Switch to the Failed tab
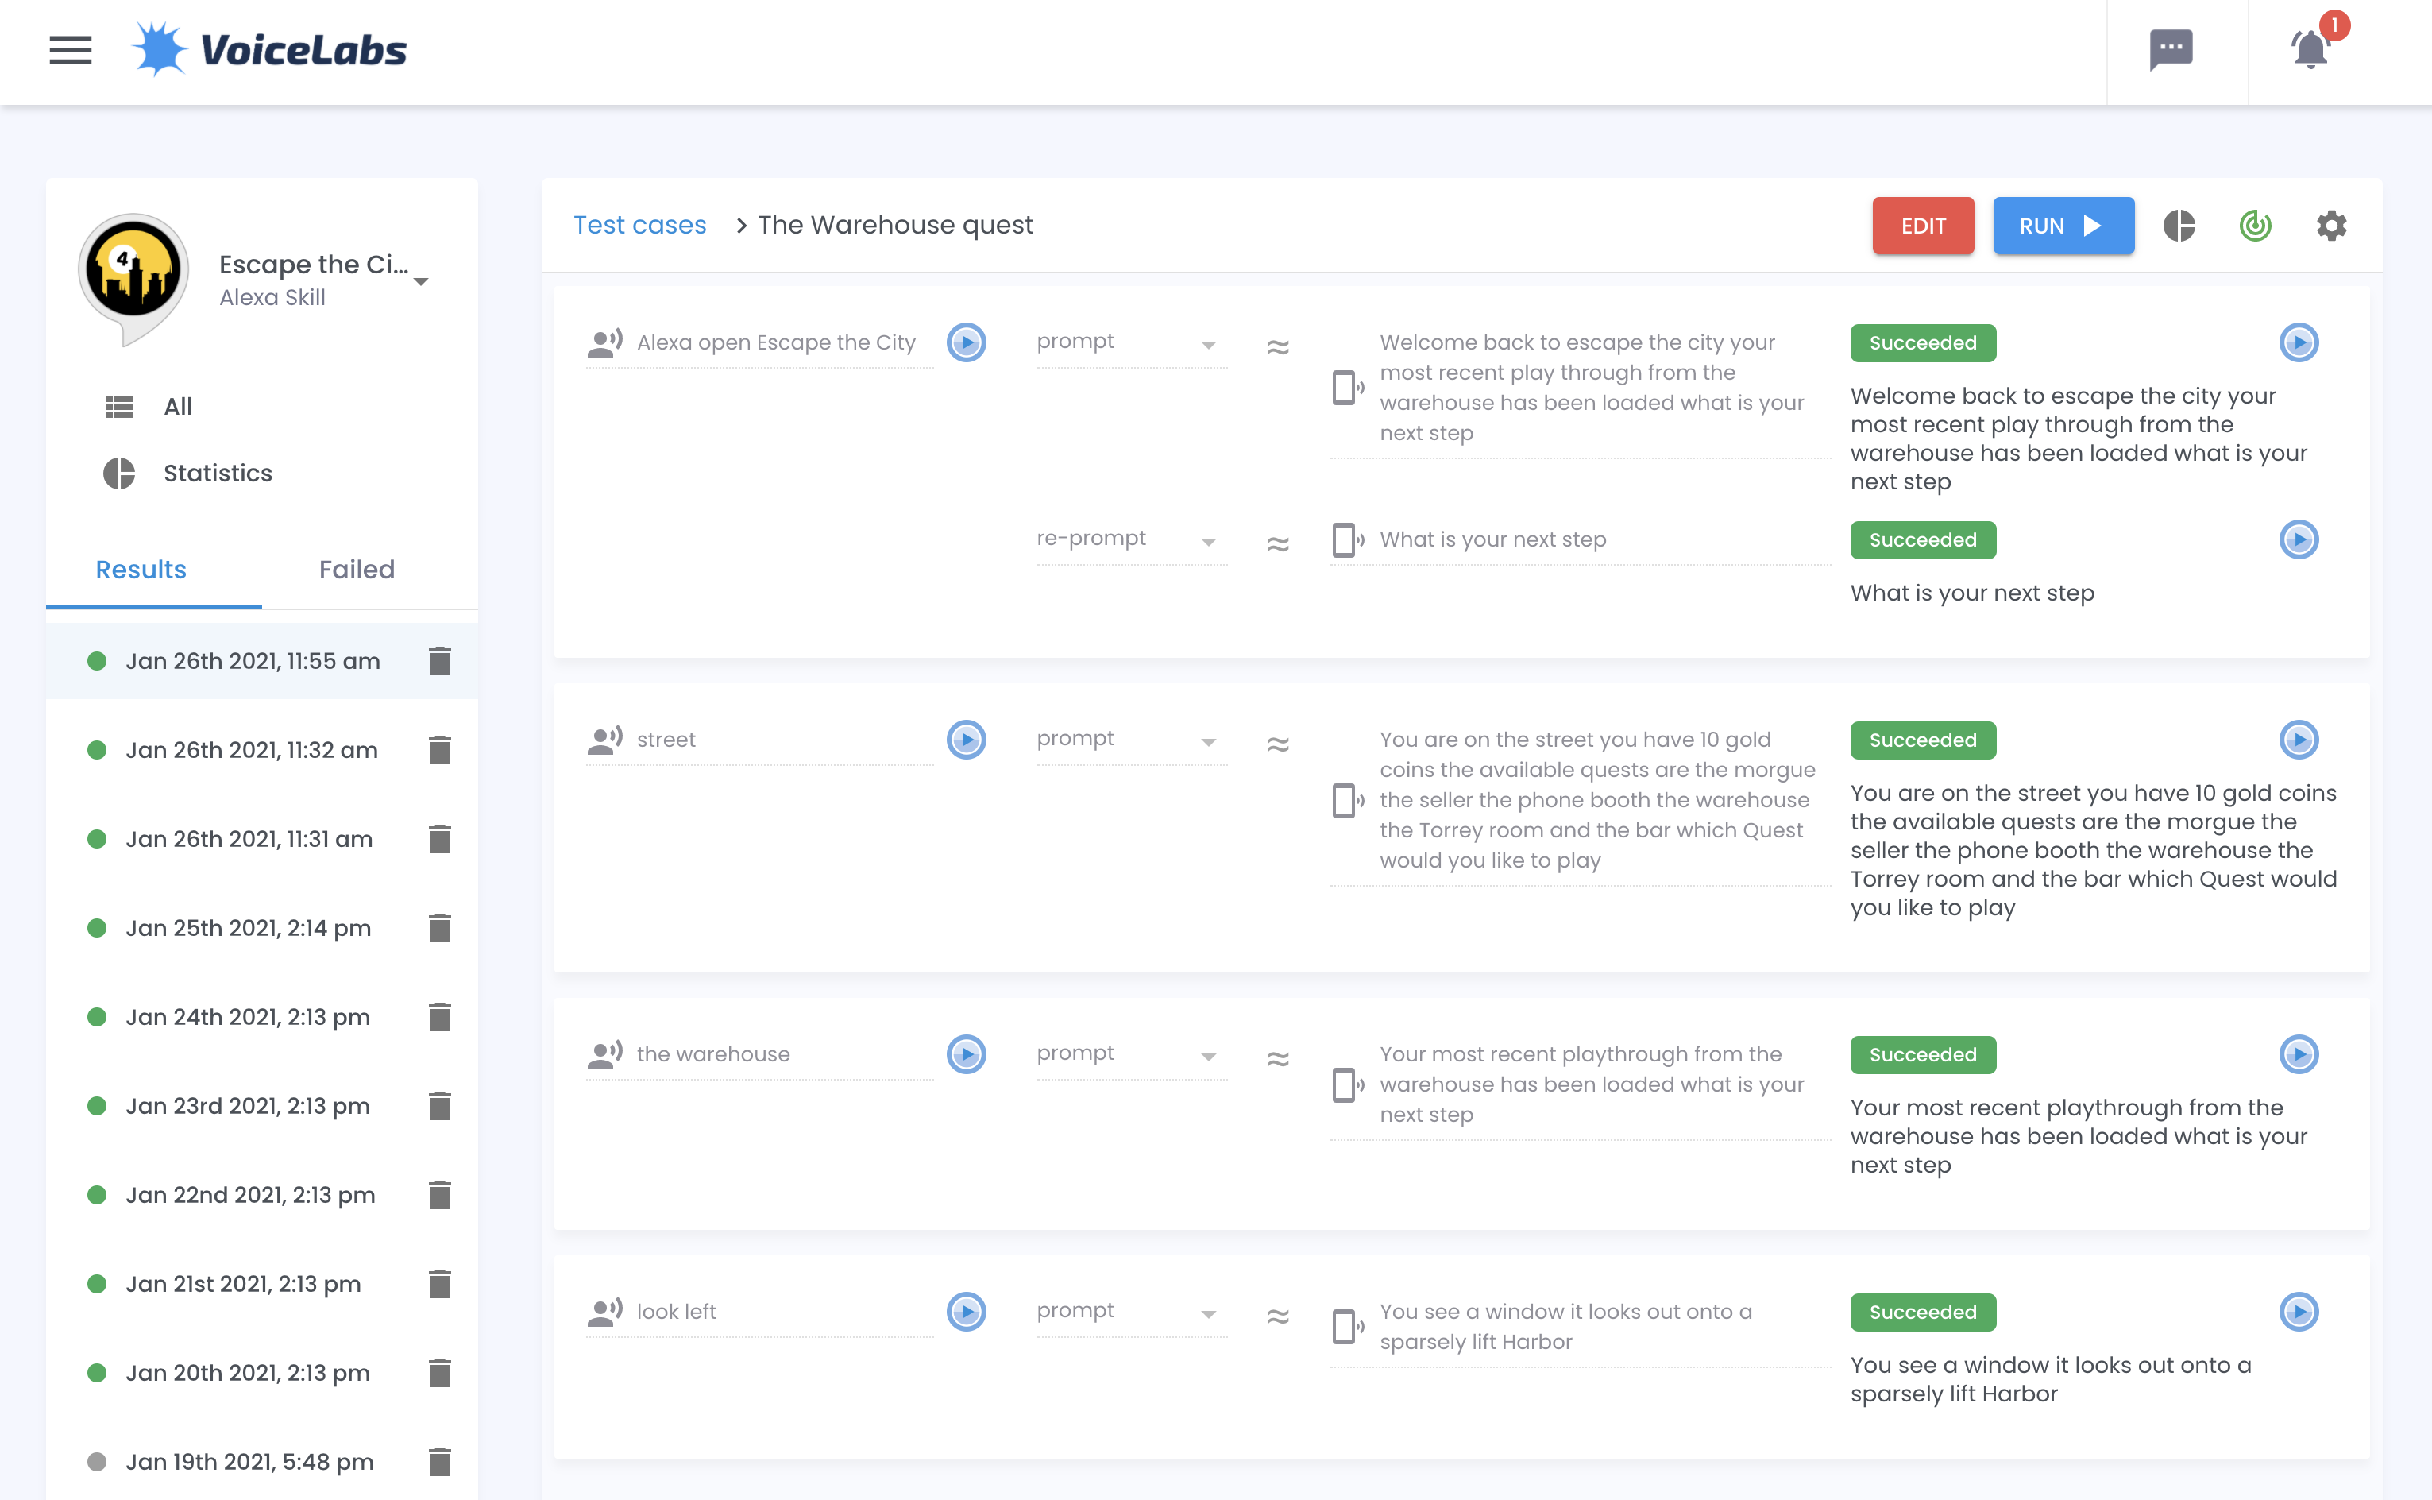The width and height of the screenshot is (2432, 1500). [x=357, y=570]
